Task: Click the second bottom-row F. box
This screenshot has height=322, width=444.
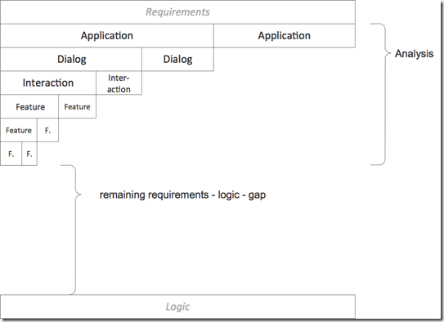Action: point(29,154)
